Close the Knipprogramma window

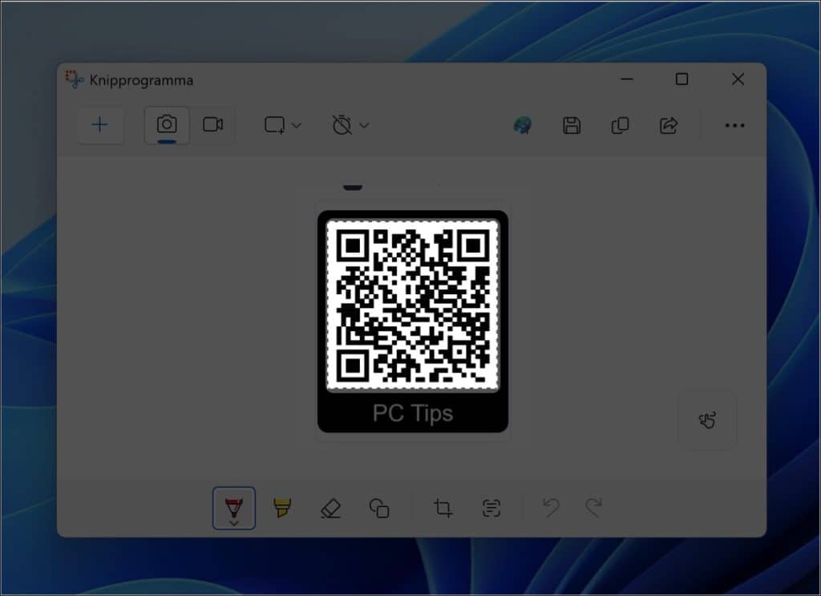pos(738,79)
